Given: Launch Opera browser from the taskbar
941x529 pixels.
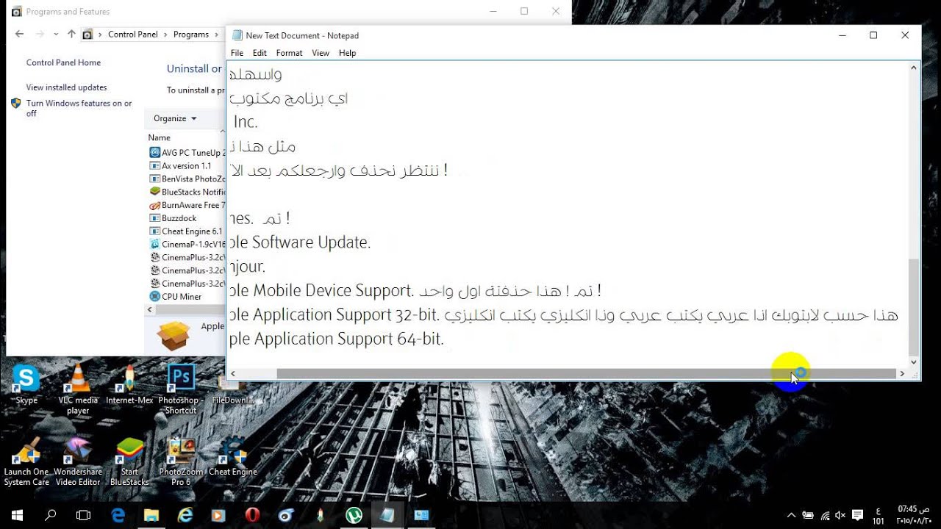Looking at the screenshot, I should (x=252, y=516).
